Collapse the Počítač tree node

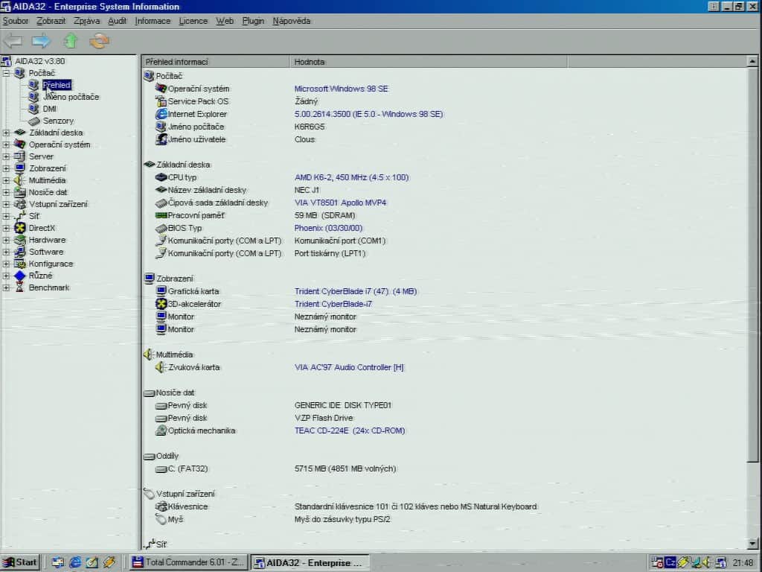pos(6,73)
